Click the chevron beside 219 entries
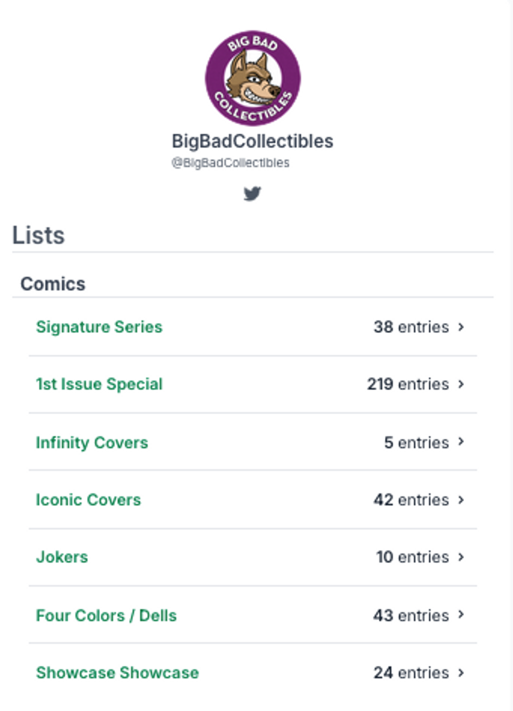 click(x=461, y=385)
